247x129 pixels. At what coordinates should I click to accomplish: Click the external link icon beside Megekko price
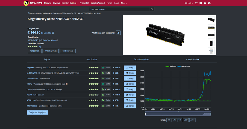[53, 33]
